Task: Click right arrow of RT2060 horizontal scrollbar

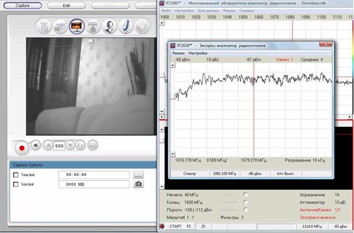Action: 349,117
